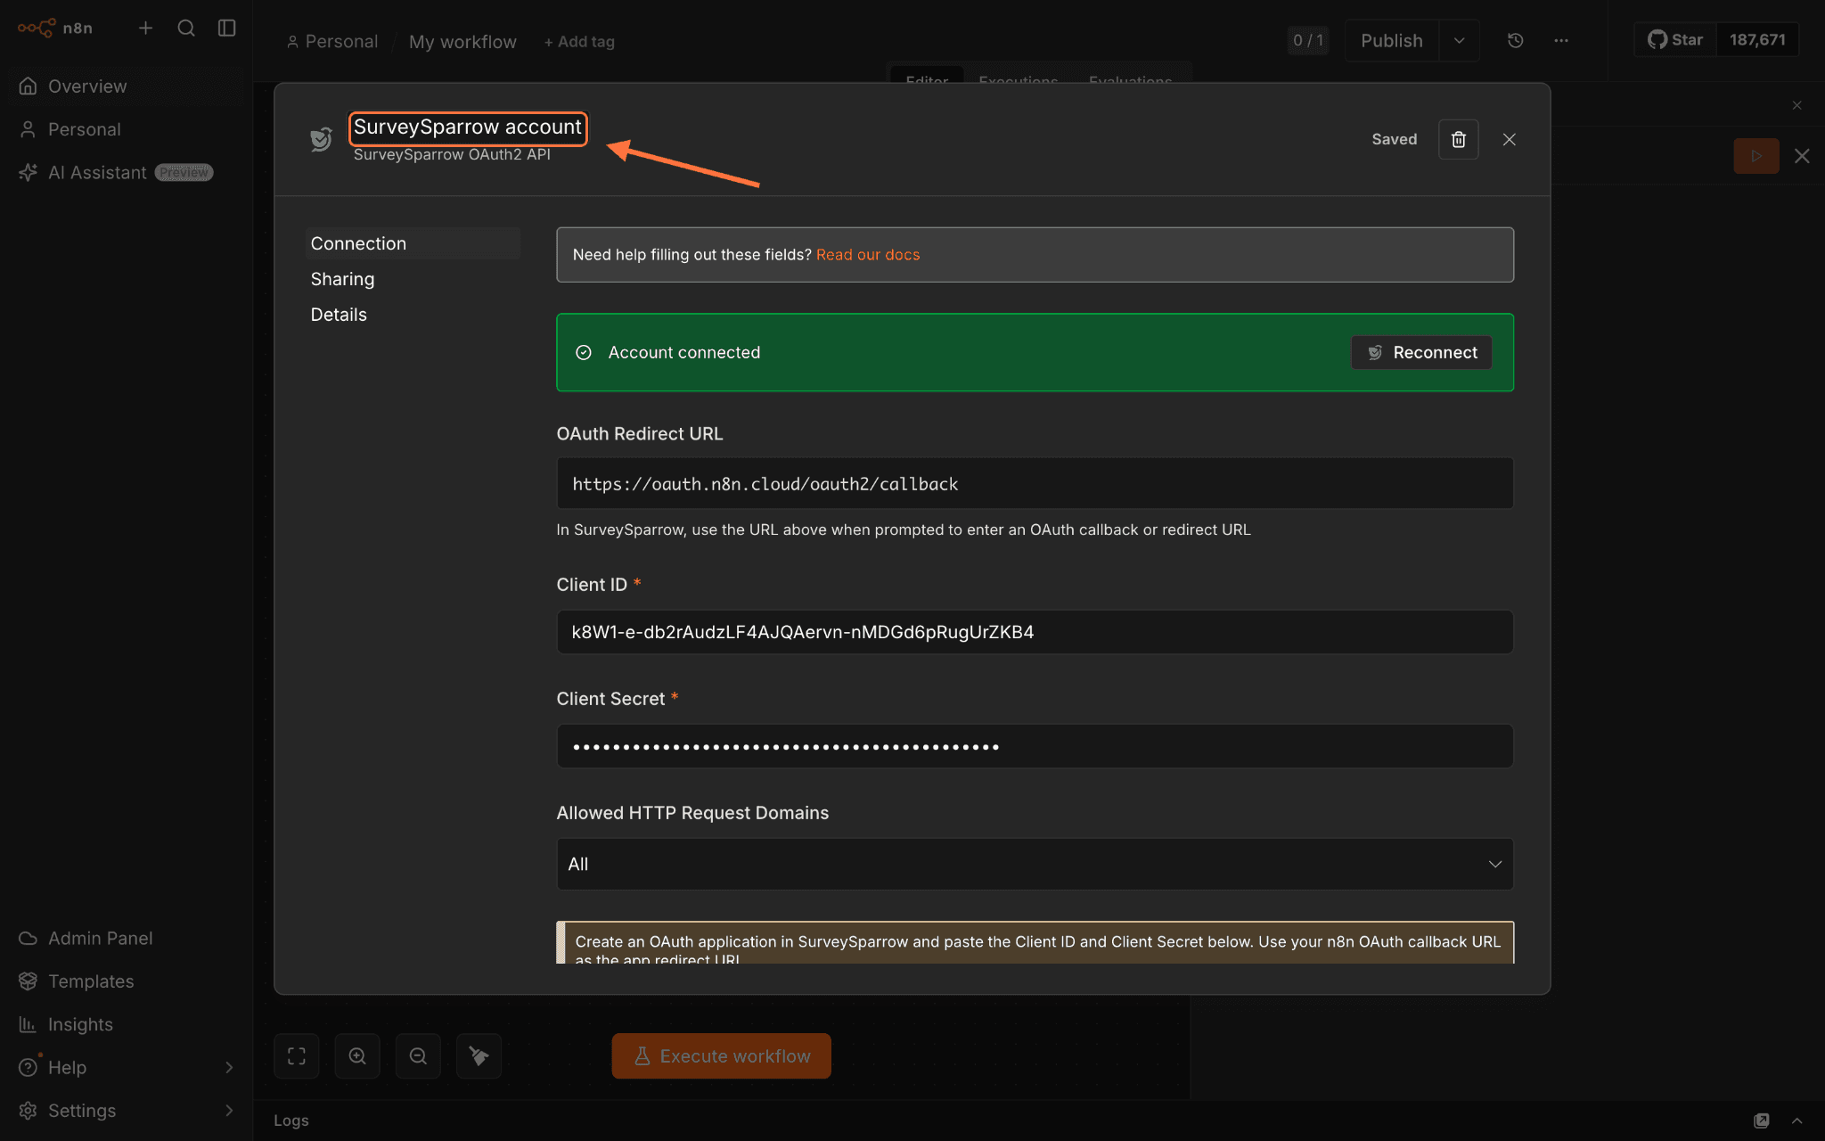Open Allowed HTTP Request Domains dropdown
1825x1141 pixels.
(x=1035, y=864)
